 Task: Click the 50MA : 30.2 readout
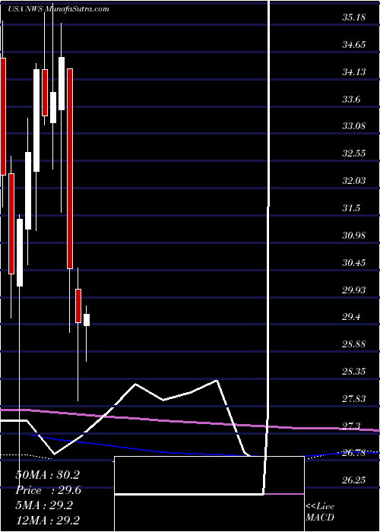pyautogui.click(x=47, y=475)
